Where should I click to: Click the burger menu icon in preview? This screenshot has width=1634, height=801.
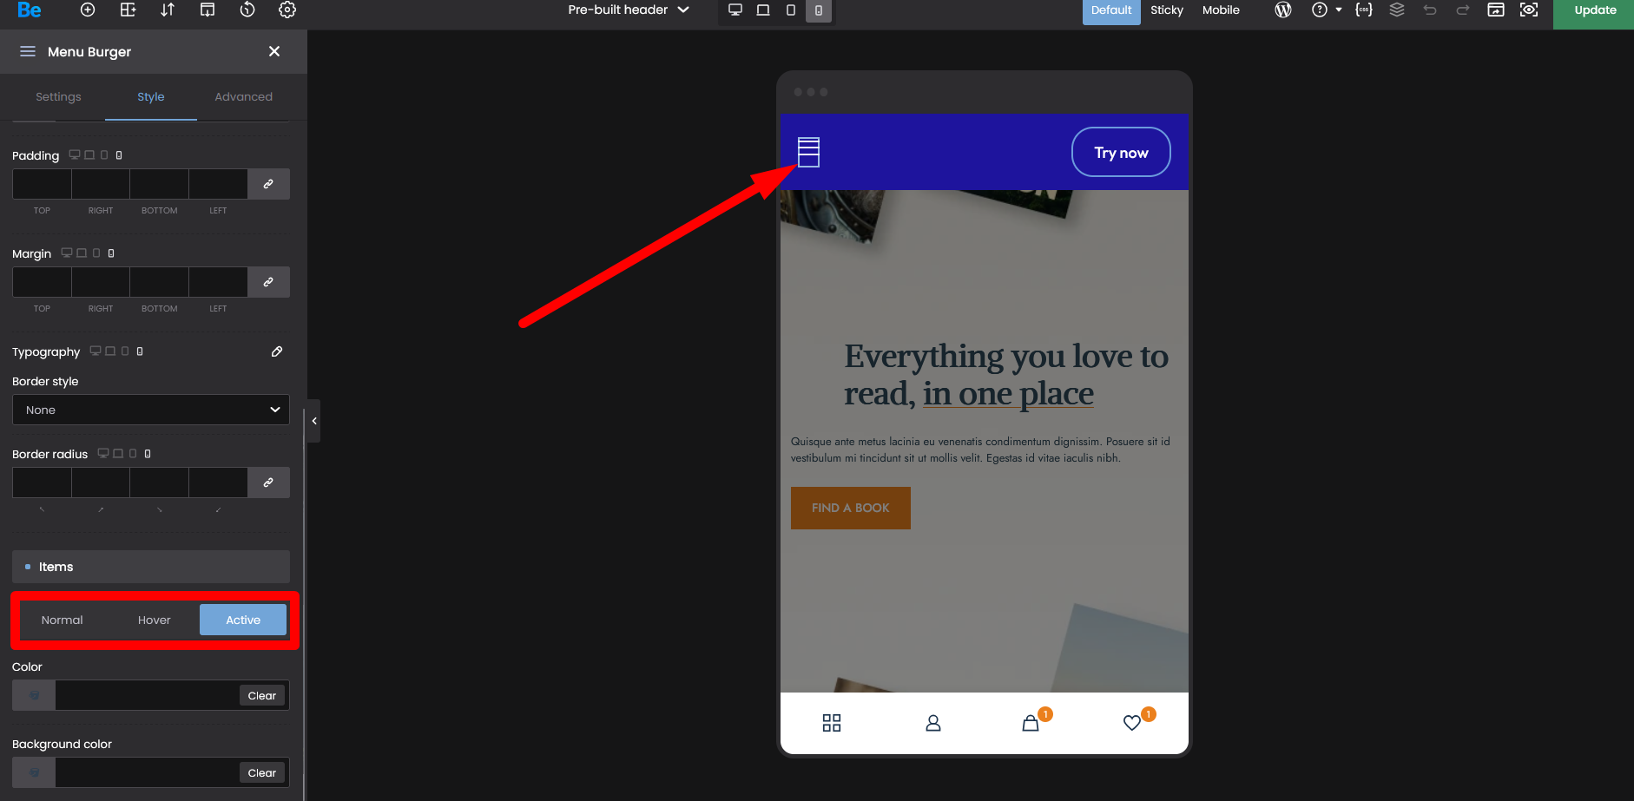[808, 152]
